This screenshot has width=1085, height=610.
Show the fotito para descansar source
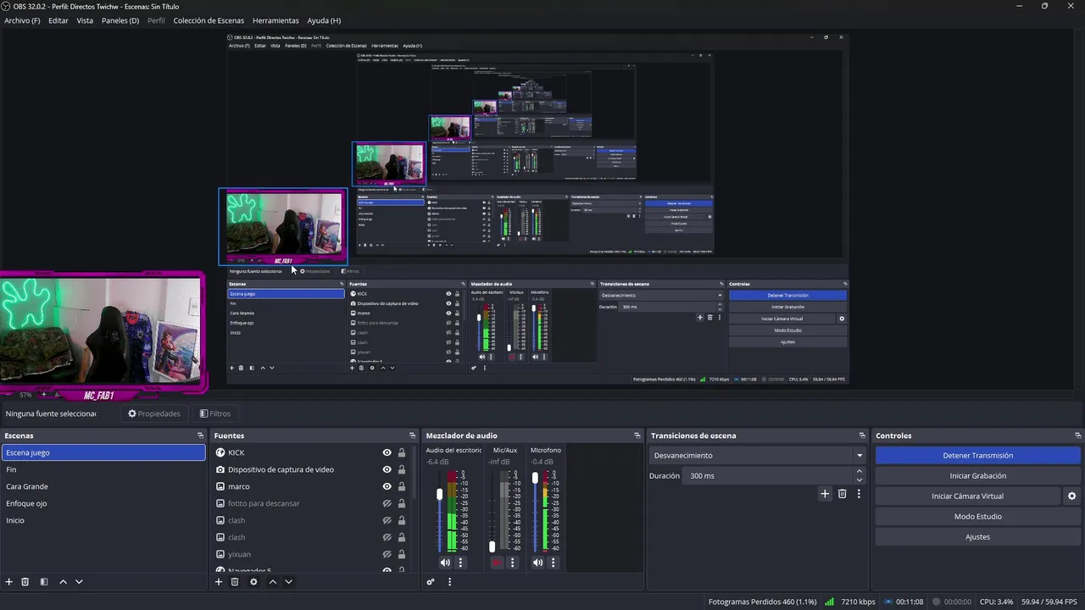tap(387, 503)
